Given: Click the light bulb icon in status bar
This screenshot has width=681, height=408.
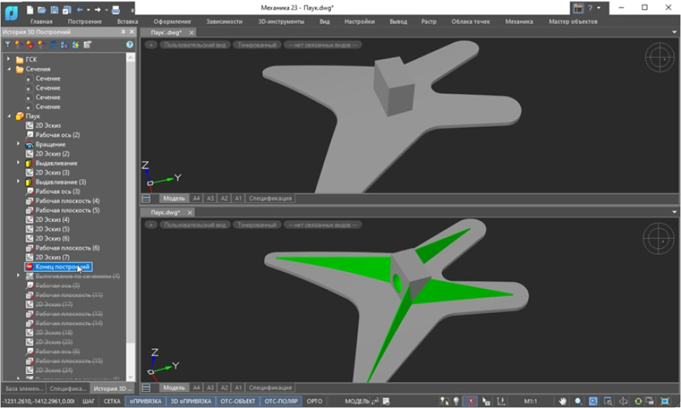Looking at the screenshot, I should click(x=456, y=401).
